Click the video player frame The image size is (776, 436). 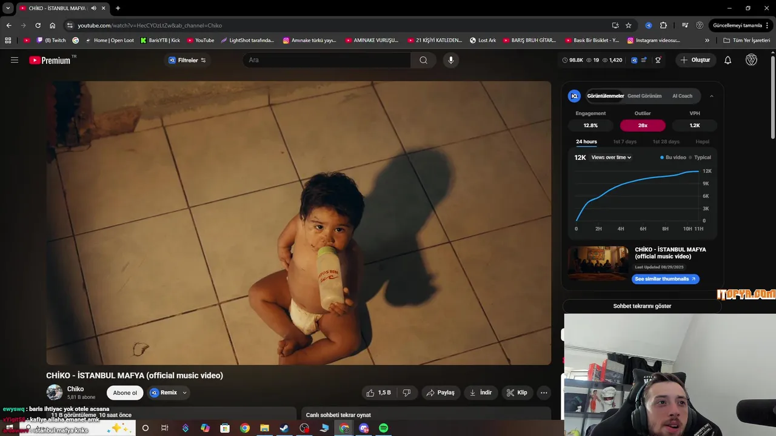pos(299,223)
